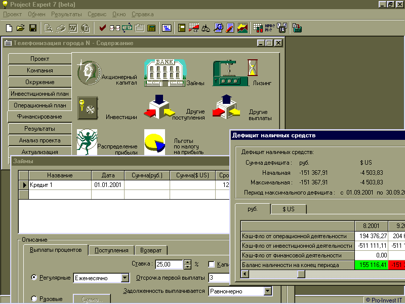Image resolution: width=405 pixels, height=304 pixels.
Task: Click the Проект section button
Action: tap(40, 59)
